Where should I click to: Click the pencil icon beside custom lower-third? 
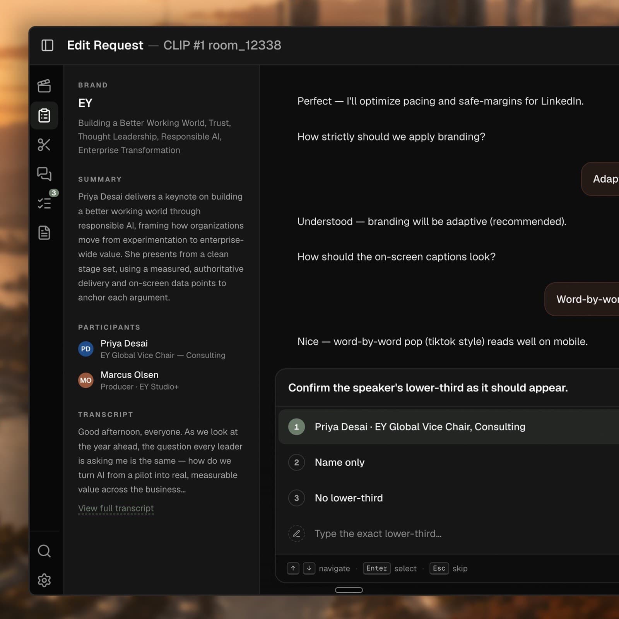[296, 534]
